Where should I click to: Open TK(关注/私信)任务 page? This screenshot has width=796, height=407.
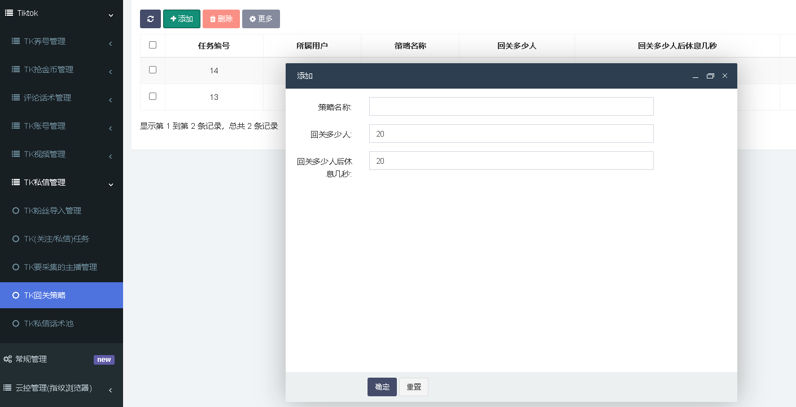pos(62,239)
